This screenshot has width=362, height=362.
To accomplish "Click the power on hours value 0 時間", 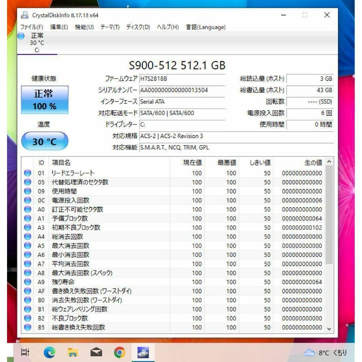I will pyautogui.click(x=310, y=125).
